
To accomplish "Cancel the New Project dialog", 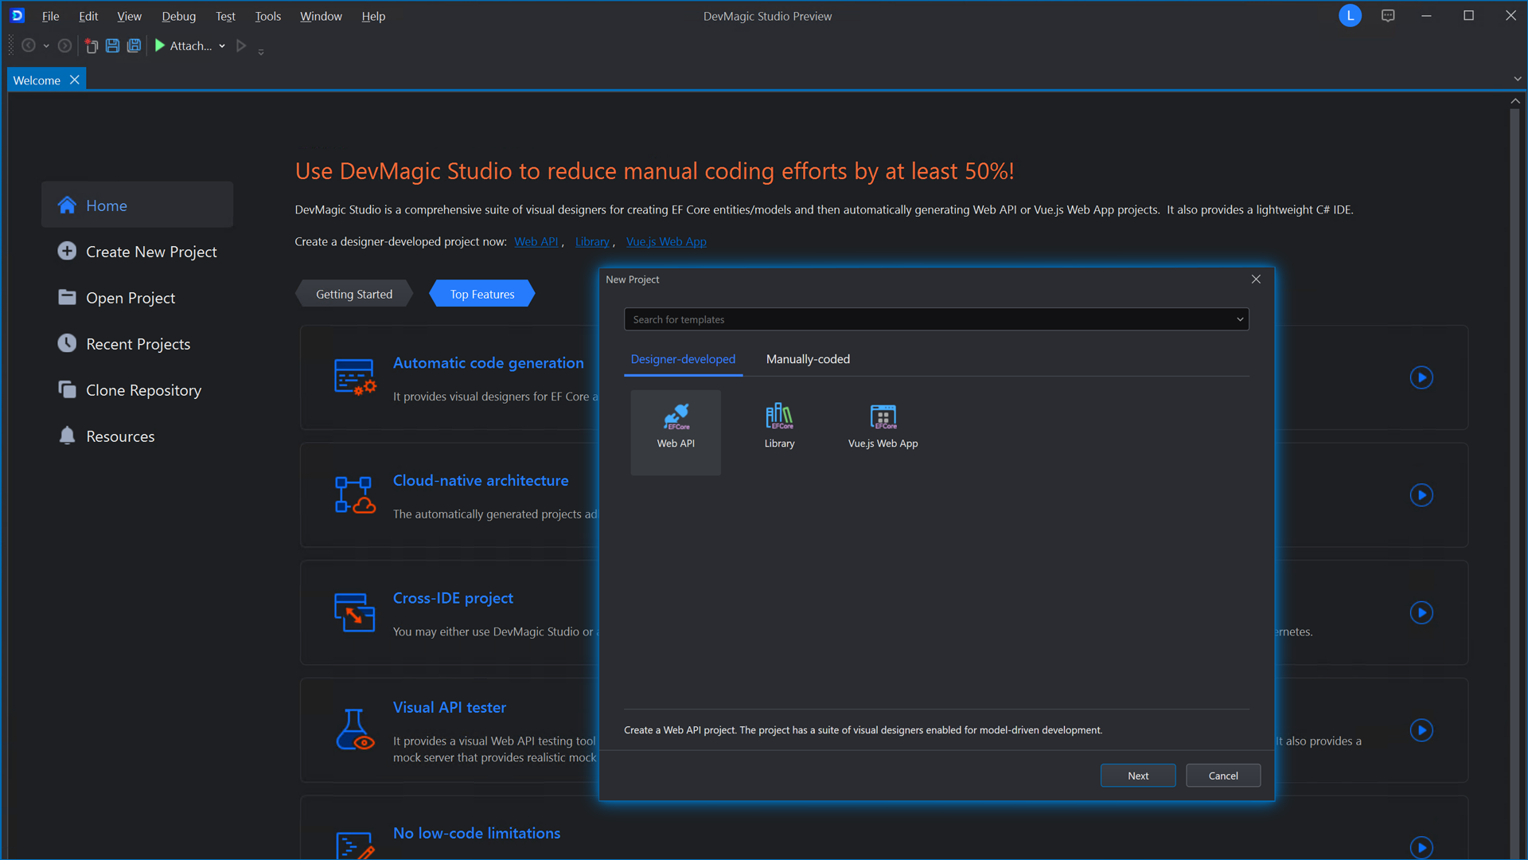I will [1223, 776].
